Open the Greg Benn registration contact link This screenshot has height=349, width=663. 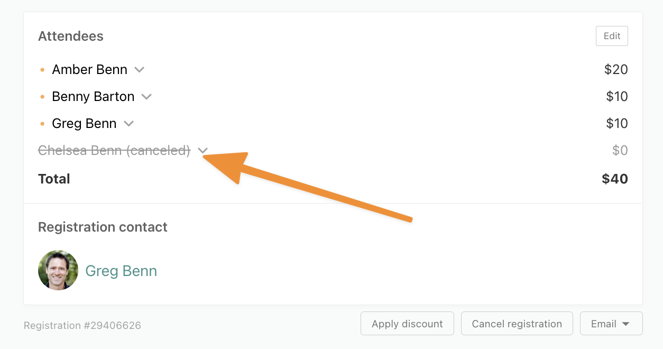pos(121,271)
